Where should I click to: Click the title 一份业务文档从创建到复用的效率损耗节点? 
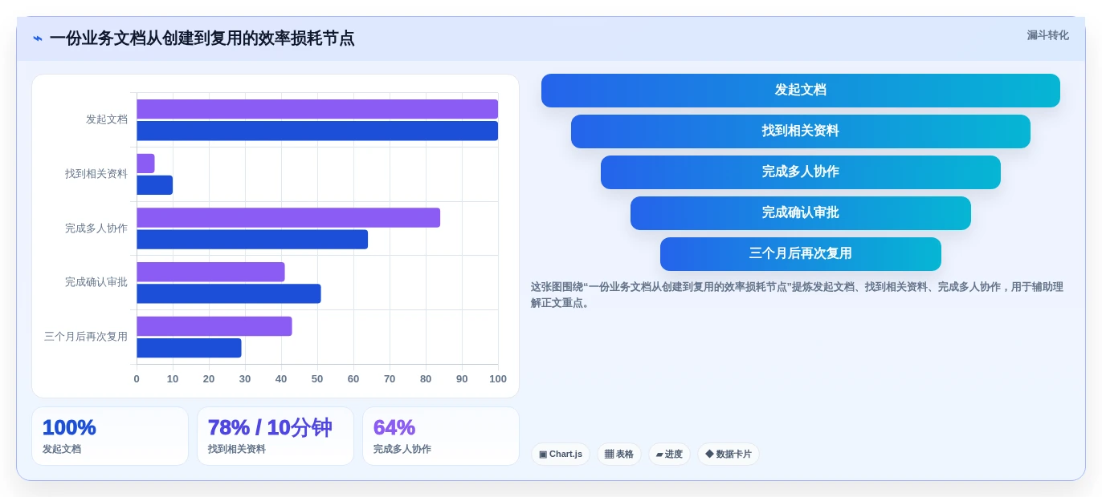(x=202, y=38)
